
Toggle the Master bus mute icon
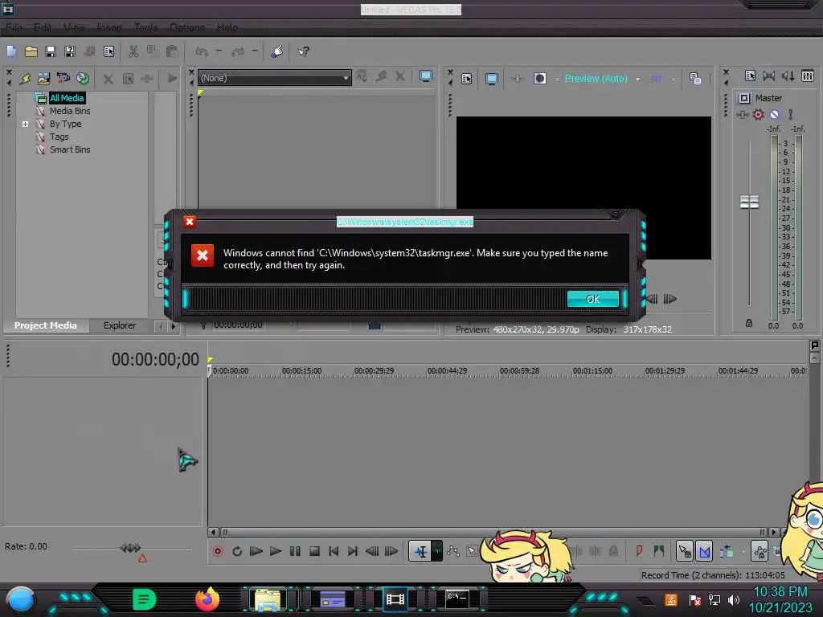pyautogui.click(x=774, y=114)
